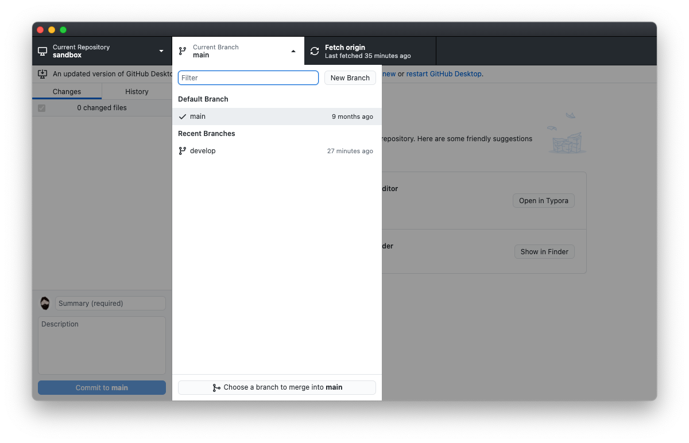Switch to the History tab
Image resolution: width=689 pixels, height=443 pixels.
(x=136, y=91)
